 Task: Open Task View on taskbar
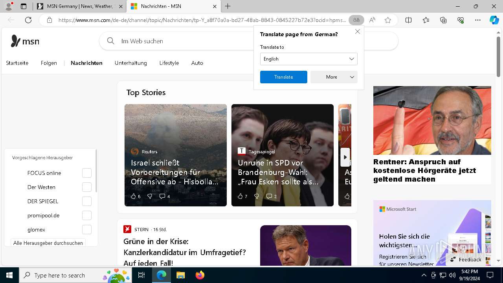(x=141, y=275)
